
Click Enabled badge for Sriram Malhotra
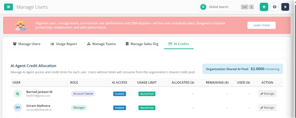pos(120,108)
